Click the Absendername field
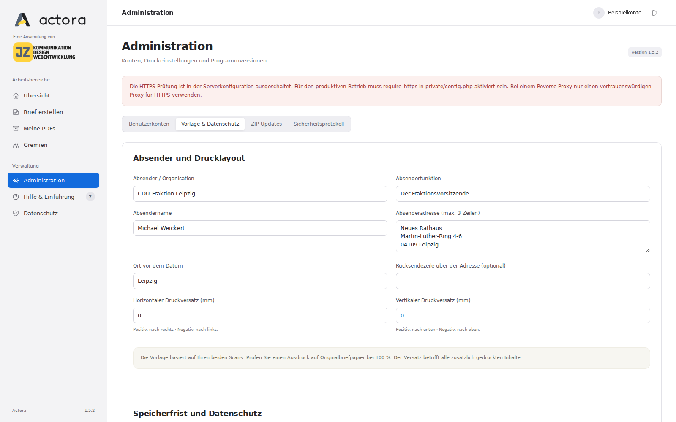Viewport: 676px width, 422px height. click(260, 228)
